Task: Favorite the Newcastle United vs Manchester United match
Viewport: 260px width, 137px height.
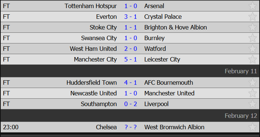Action: (253, 93)
